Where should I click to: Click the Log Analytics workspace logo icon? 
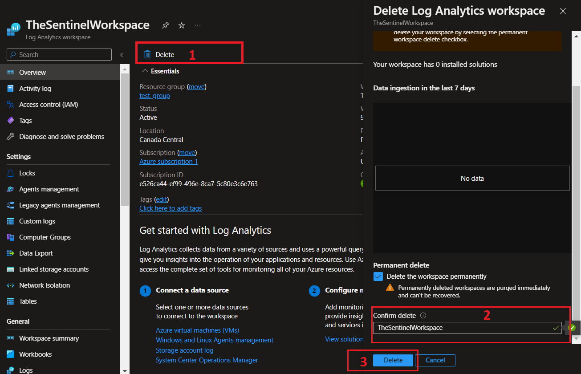[14, 29]
